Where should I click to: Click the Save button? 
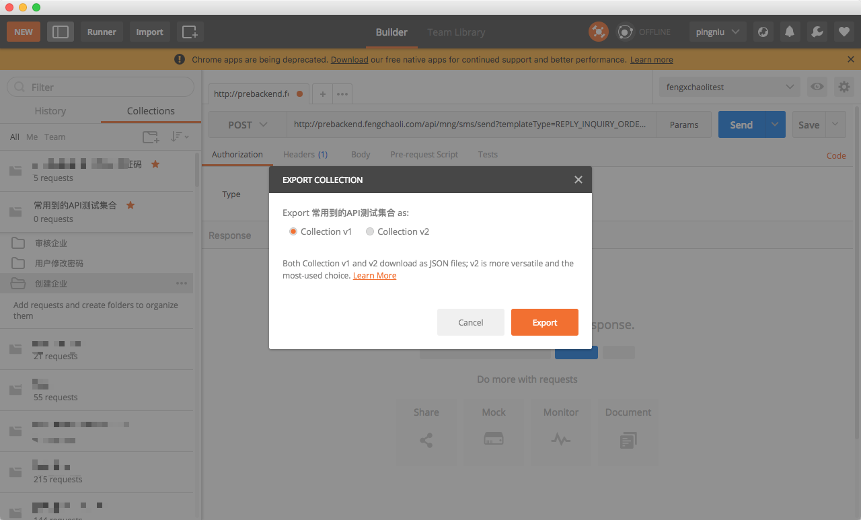[x=809, y=124]
